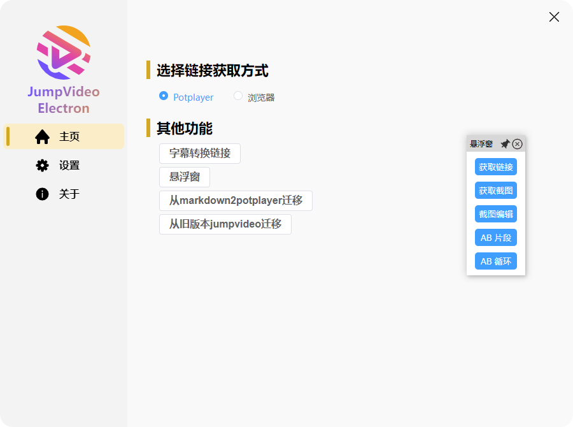Image resolution: width=573 pixels, height=427 pixels.
Task: Click the 悬浮窗 panel title bar
Action: pyautogui.click(x=482, y=144)
